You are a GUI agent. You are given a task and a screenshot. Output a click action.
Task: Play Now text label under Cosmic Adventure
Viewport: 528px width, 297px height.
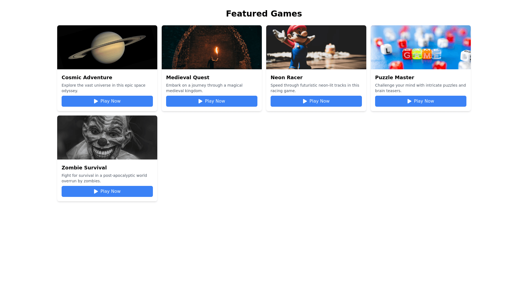[111, 101]
